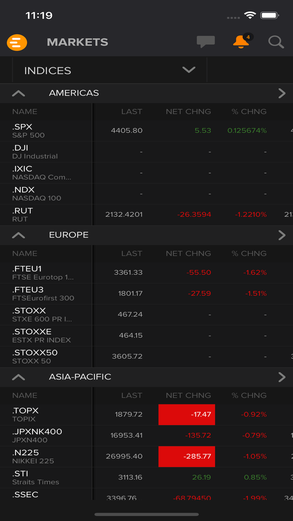Image resolution: width=293 pixels, height=521 pixels.
Task: View the 4 unread alerts badge
Action: pos(248,36)
